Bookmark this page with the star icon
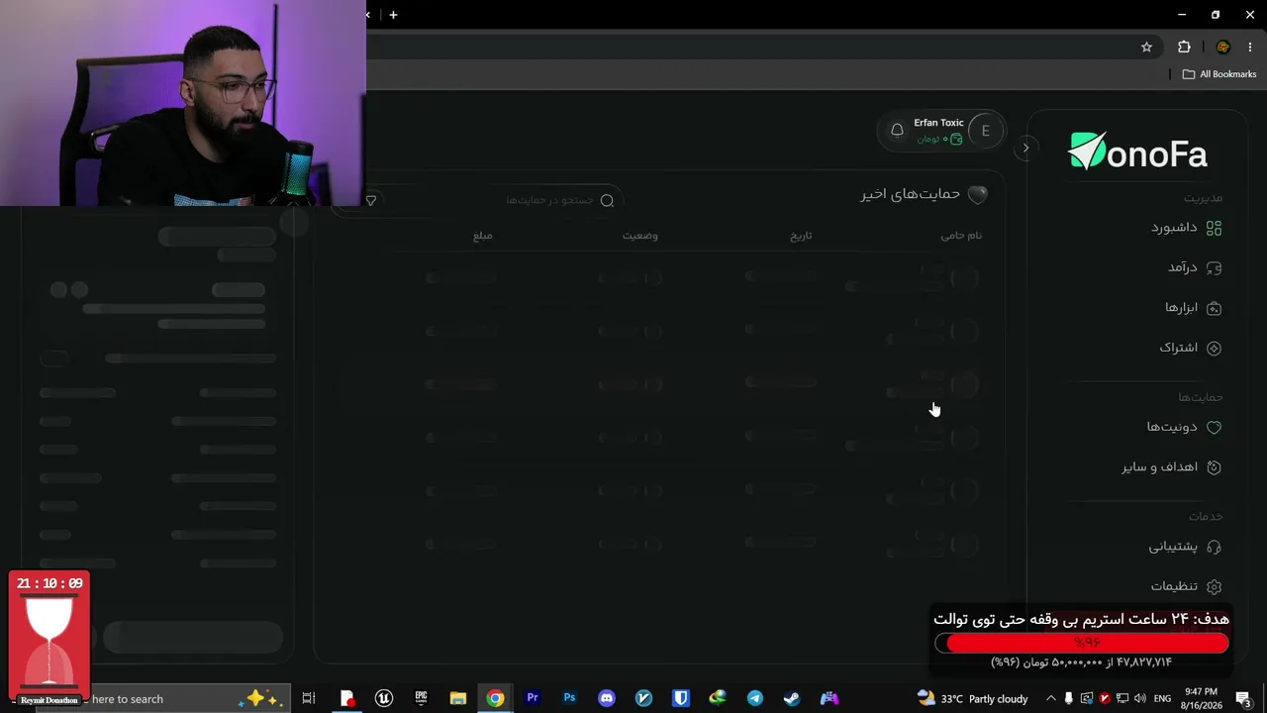This screenshot has height=713, width=1267. [1146, 47]
